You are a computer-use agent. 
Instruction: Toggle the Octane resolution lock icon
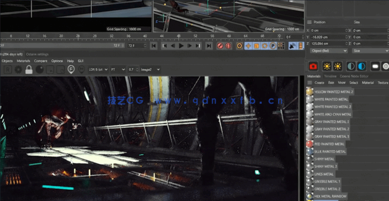(x=29, y=70)
